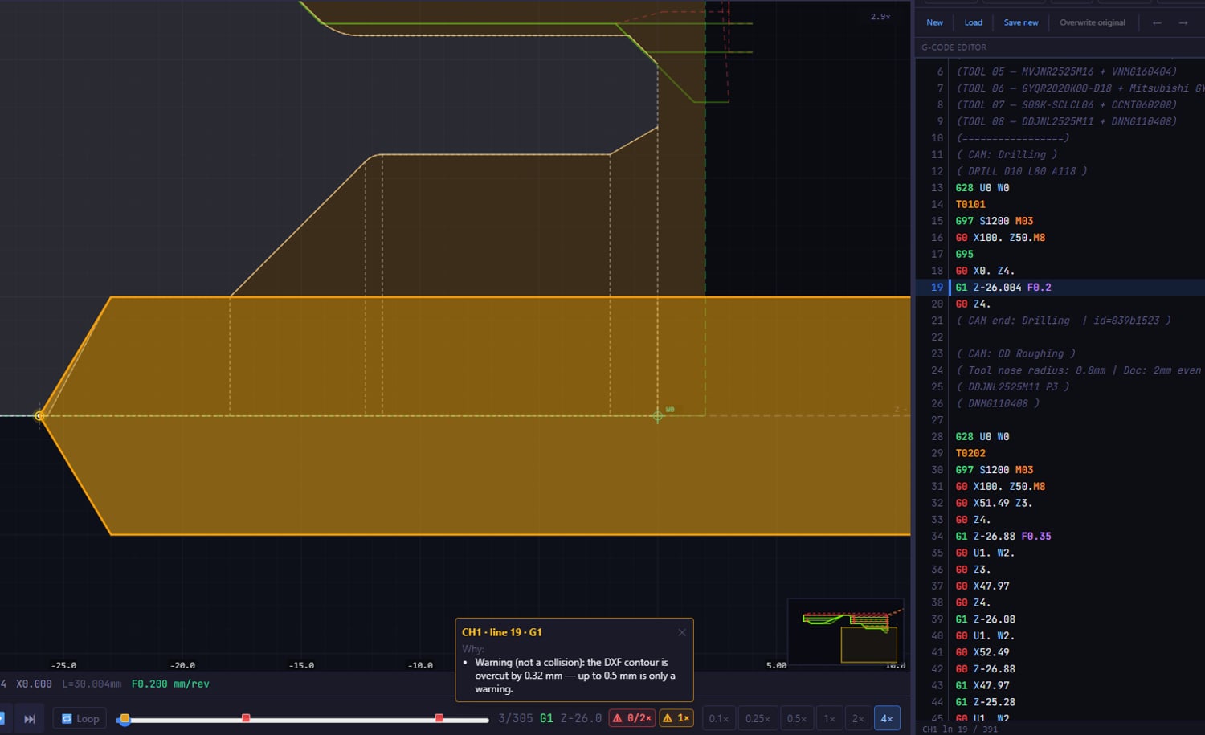This screenshot has width=1205, height=735.
Task: Click the W0 work origin marker
Action: pyautogui.click(x=658, y=415)
